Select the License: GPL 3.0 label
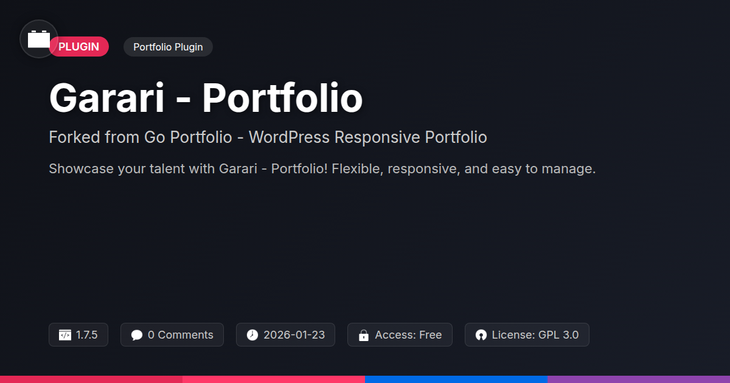The height and width of the screenshot is (383, 730). [x=535, y=335]
